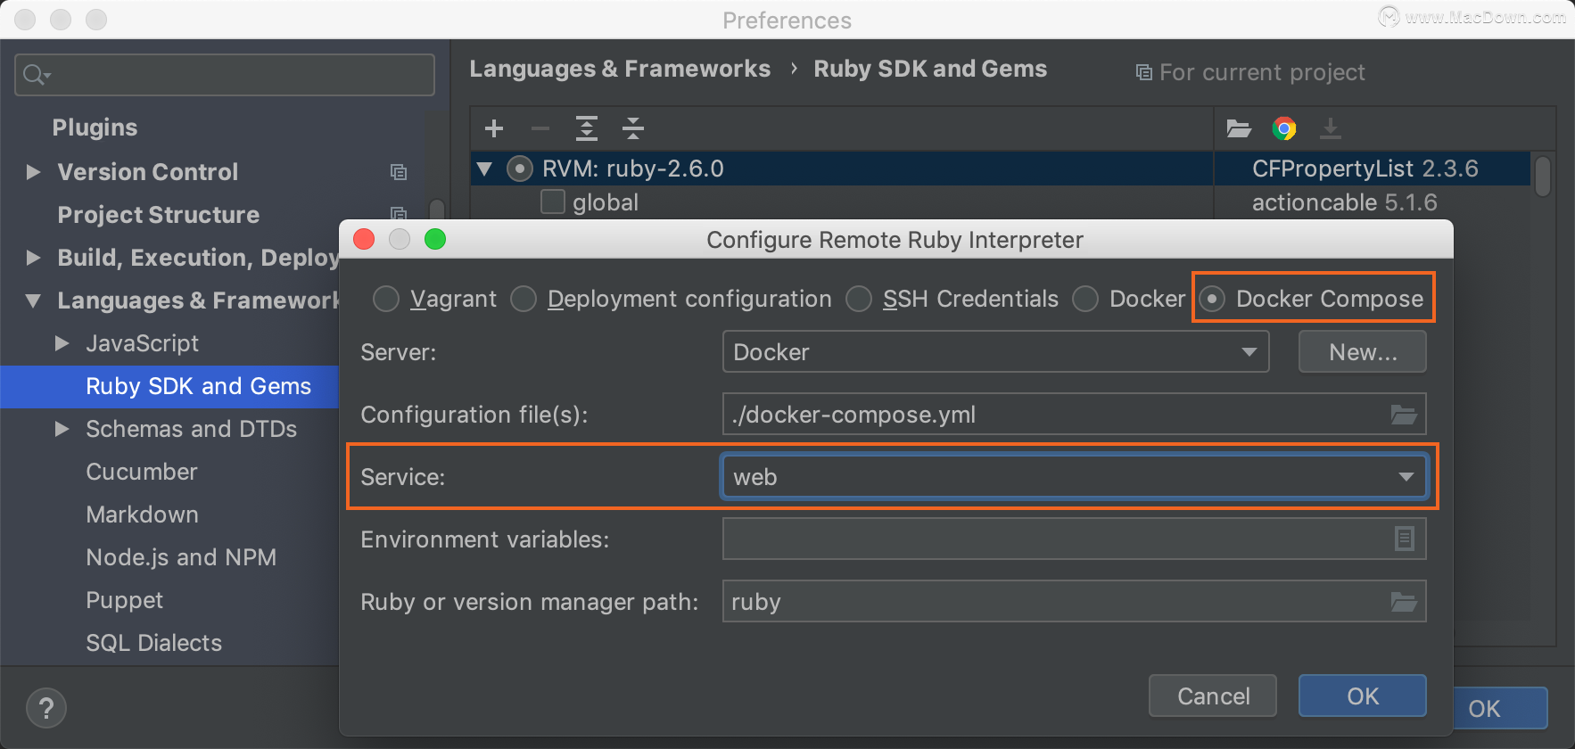Click Environment variables field
Image resolution: width=1575 pixels, height=749 pixels.
point(1074,539)
